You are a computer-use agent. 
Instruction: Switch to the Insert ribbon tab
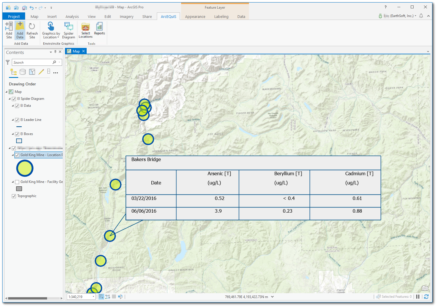tap(52, 16)
